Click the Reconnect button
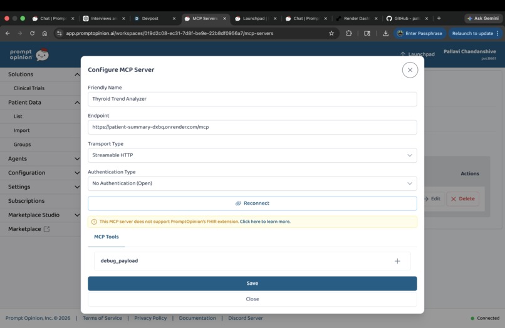505x328 pixels. pyautogui.click(x=252, y=203)
